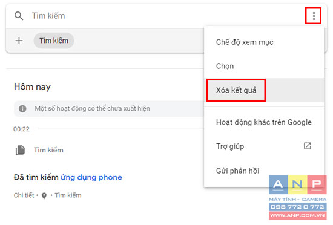Open the three-dot more options menu
The height and width of the screenshot is (225, 333).
point(314,16)
